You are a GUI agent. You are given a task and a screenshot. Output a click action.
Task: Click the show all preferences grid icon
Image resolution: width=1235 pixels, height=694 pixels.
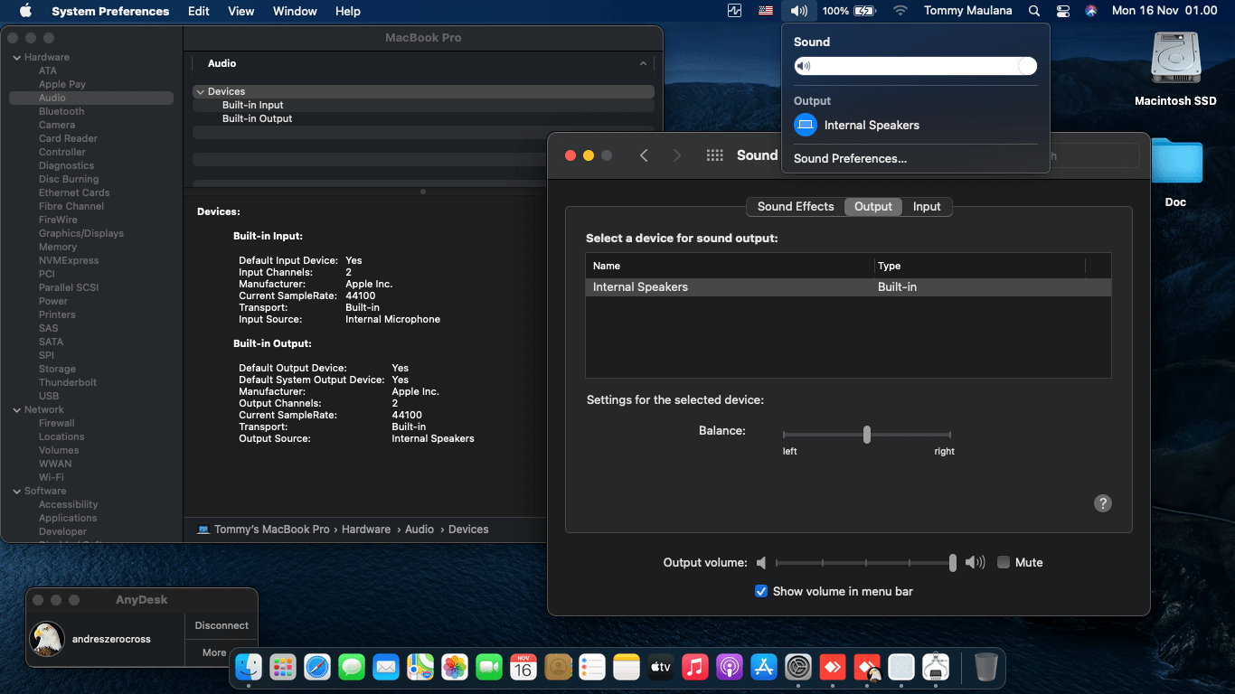[714, 155]
